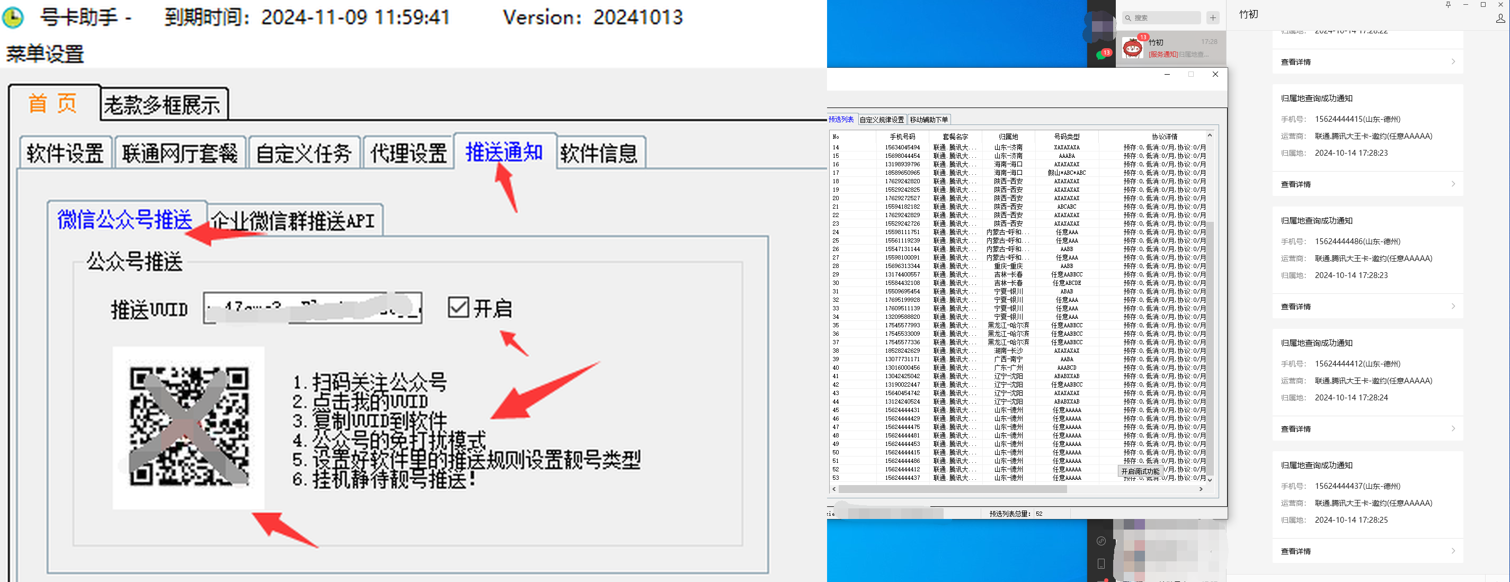Viewport: 1510px width, 582px height.
Task: Select row with number 13209588820
Action: coord(1018,317)
